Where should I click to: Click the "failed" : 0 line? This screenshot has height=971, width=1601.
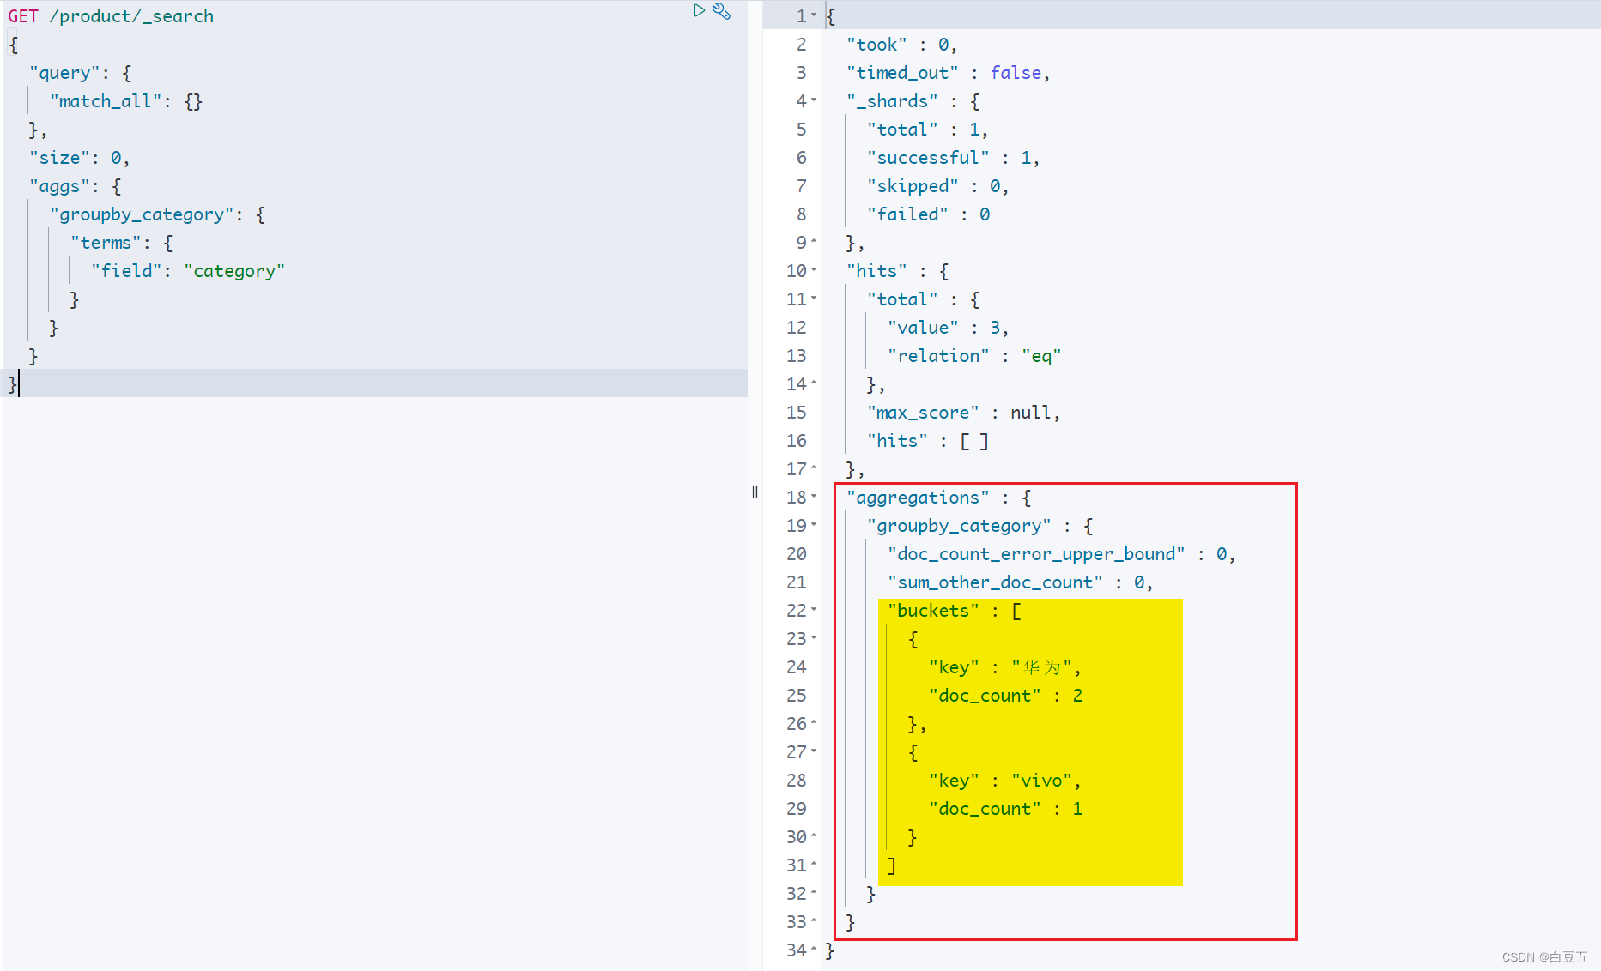coord(928,214)
